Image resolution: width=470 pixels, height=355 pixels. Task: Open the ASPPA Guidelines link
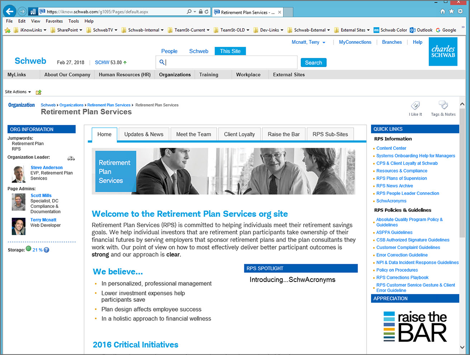point(394,232)
